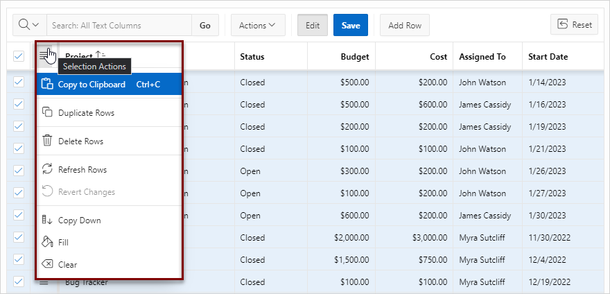
Task: Focus the Search All Text Columns field
Action: pyautogui.click(x=119, y=26)
